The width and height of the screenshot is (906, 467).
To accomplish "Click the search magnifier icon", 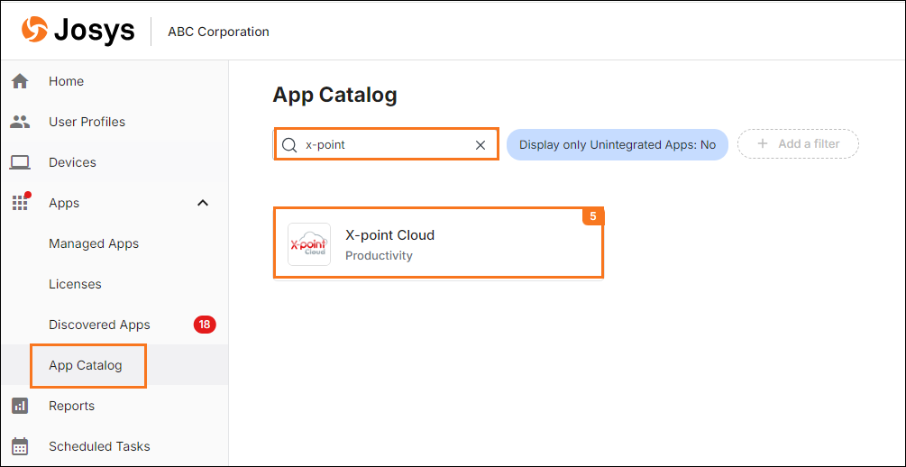I will [289, 144].
